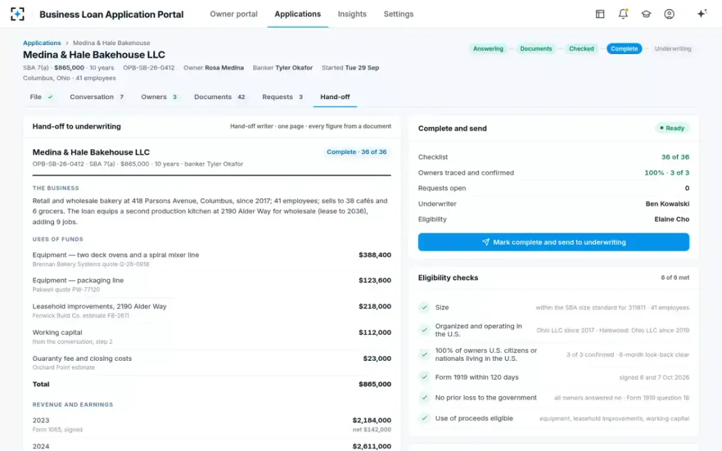Click the check mark for 100% of owners citizens
Viewport: 722px width, 451px height.
[424, 354]
